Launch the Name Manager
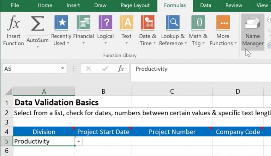 click(x=253, y=32)
